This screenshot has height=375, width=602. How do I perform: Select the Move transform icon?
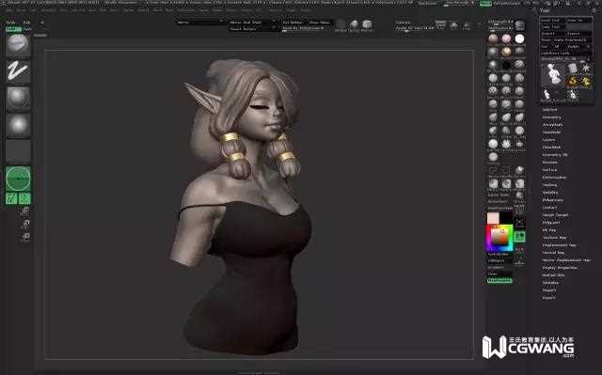tap(26, 211)
